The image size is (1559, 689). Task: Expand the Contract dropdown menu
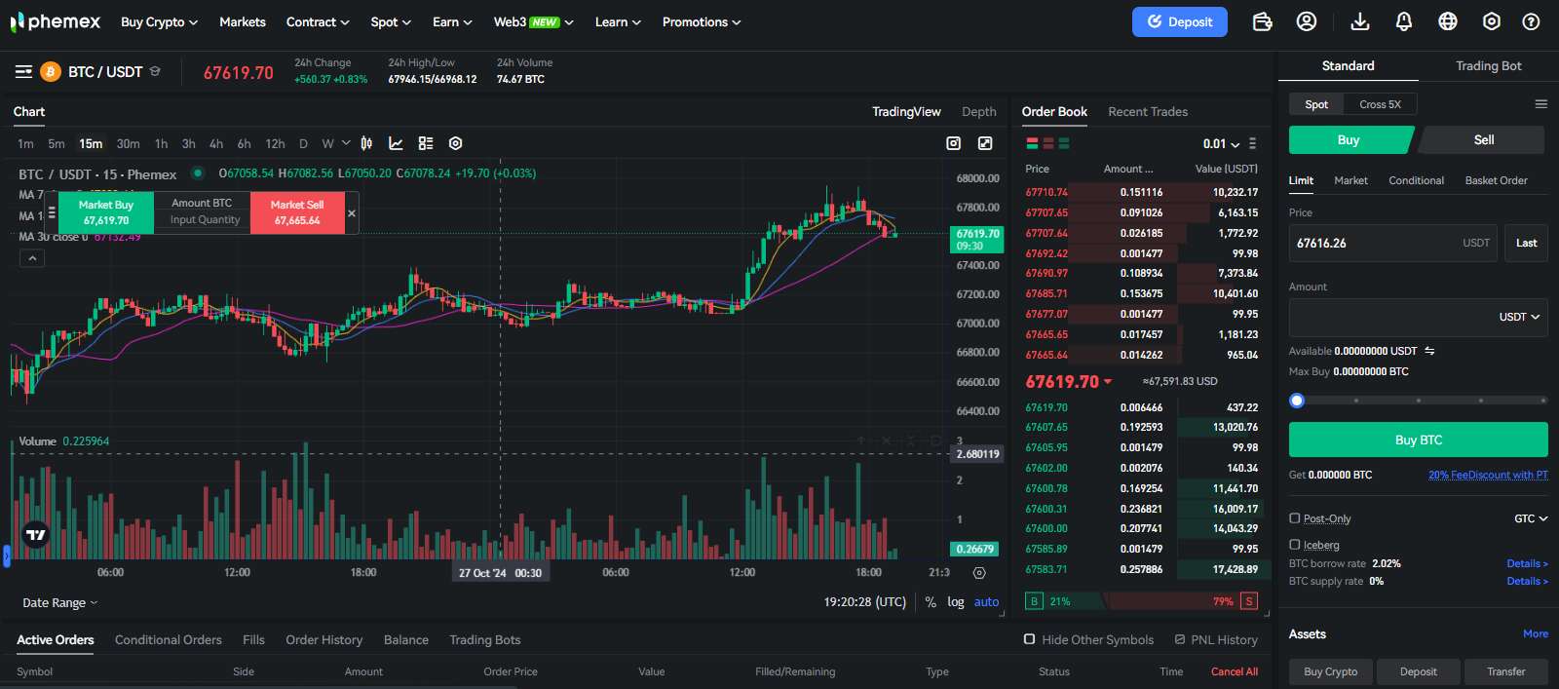pos(318,21)
